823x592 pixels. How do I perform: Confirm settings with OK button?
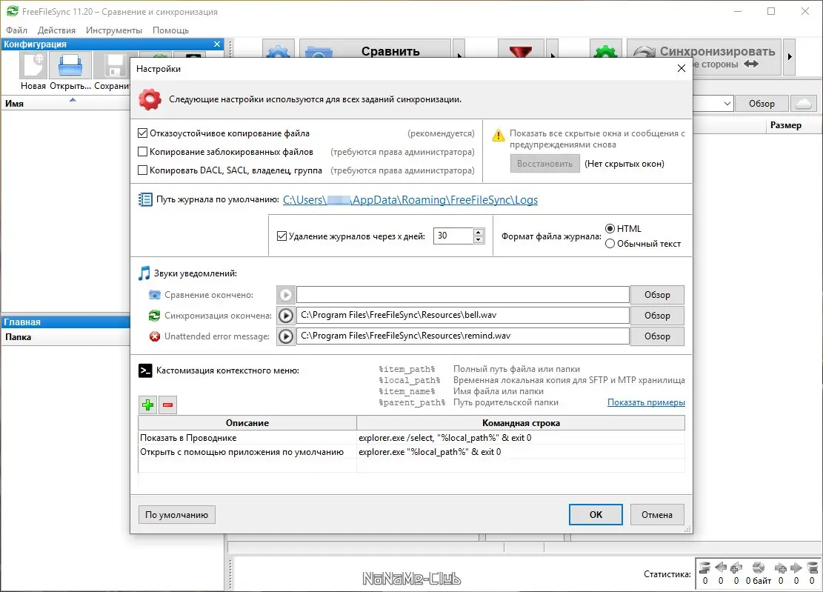click(596, 515)
